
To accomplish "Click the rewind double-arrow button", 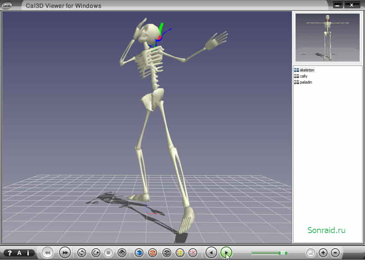I will pyautogui.click(x=47, y=253).
